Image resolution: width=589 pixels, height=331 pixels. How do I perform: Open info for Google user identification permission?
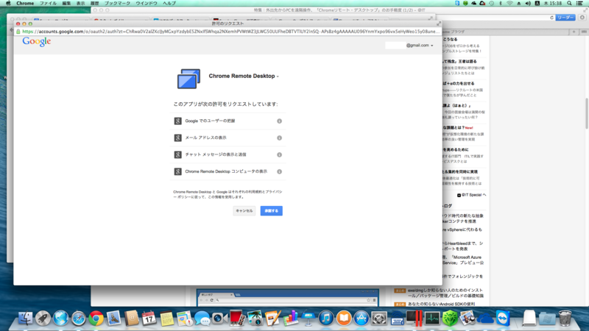coord(279,121)
